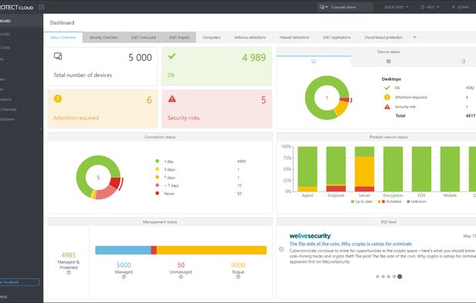The image size is (476, 303).
Task: Open the apps grid launcher icon
Action: coord(42,7)
